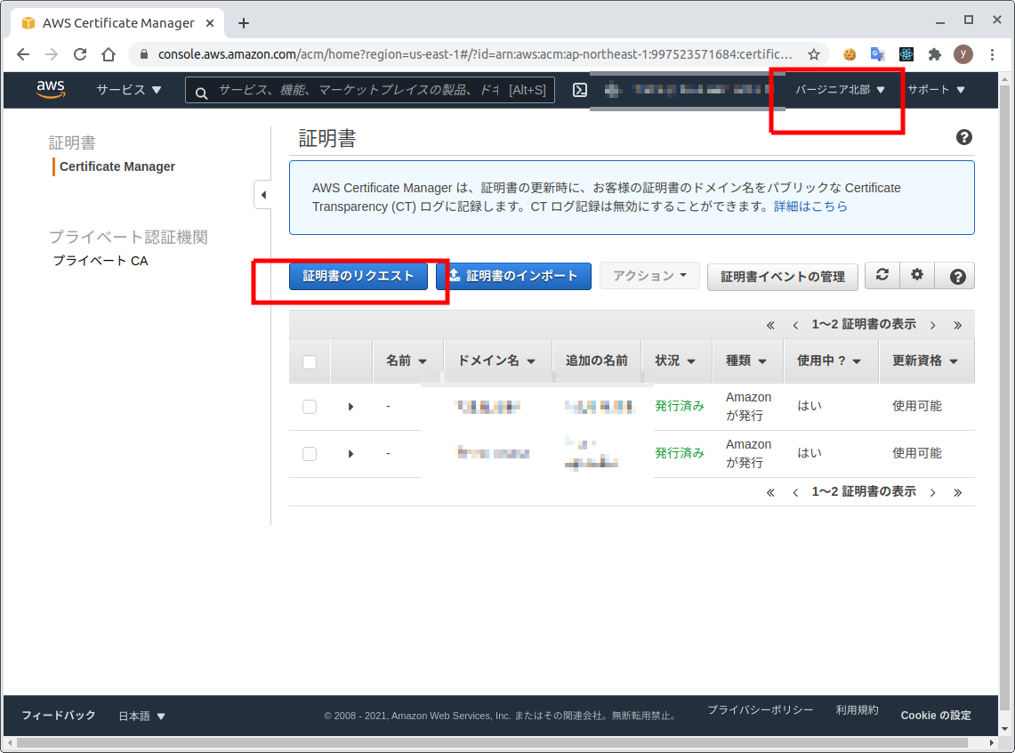Image resolution: width=1015 pixels, height=753 pixels.
Task: Click the cookie extension icon
Action: pos(850,54)
